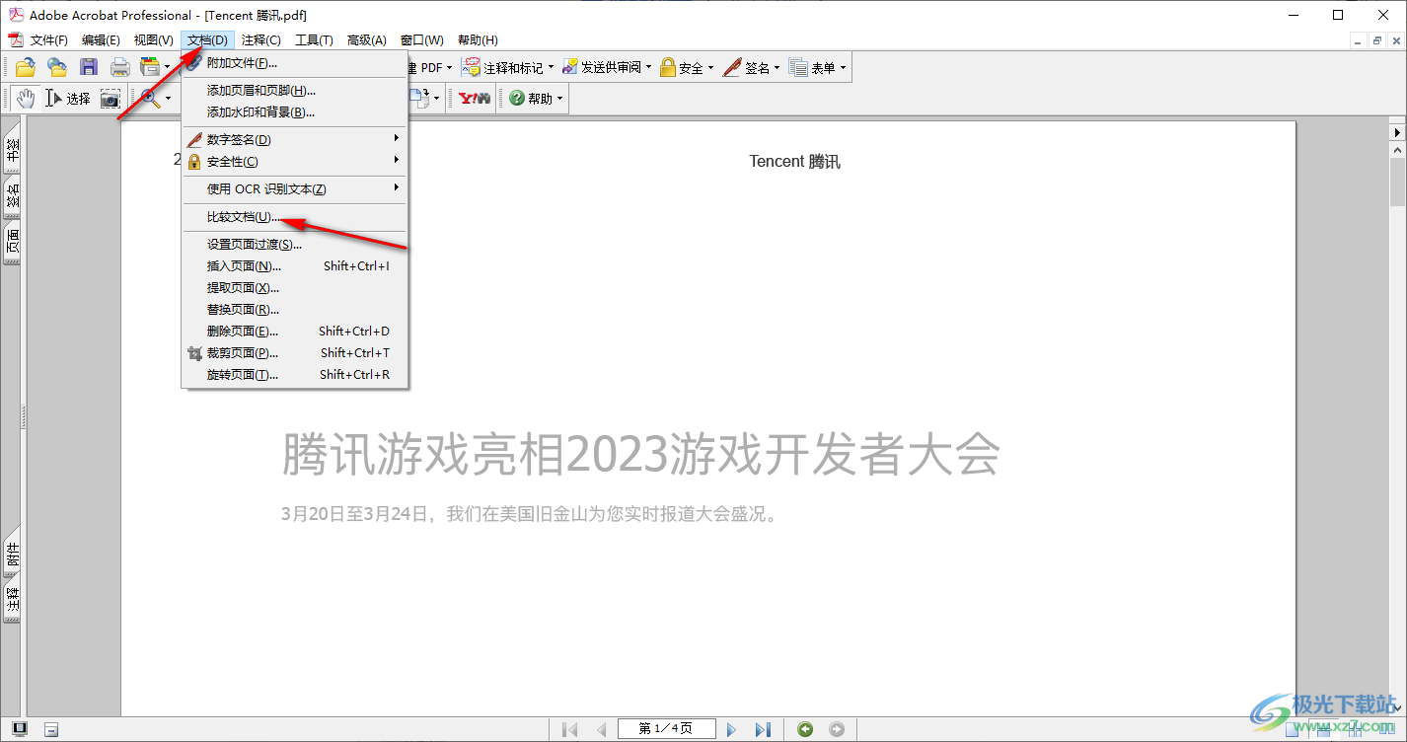
Task: Expand Send for Review dropdown arrow
Action: pyautogui.click(x=649, y=68)
